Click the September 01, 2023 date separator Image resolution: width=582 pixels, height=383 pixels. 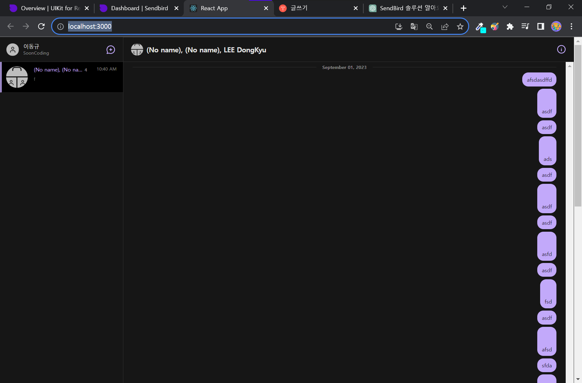[344, 67]
